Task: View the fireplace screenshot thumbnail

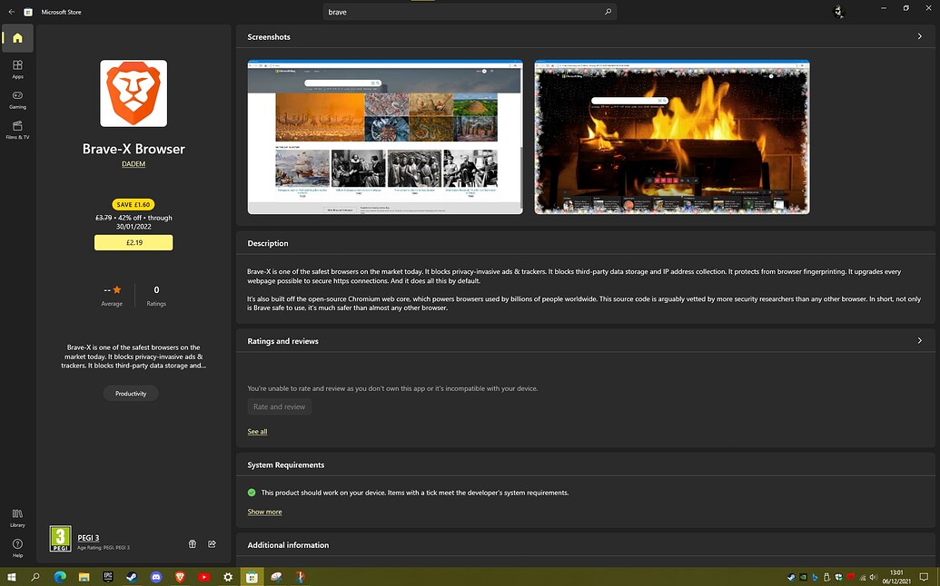Action: (671, 137)
